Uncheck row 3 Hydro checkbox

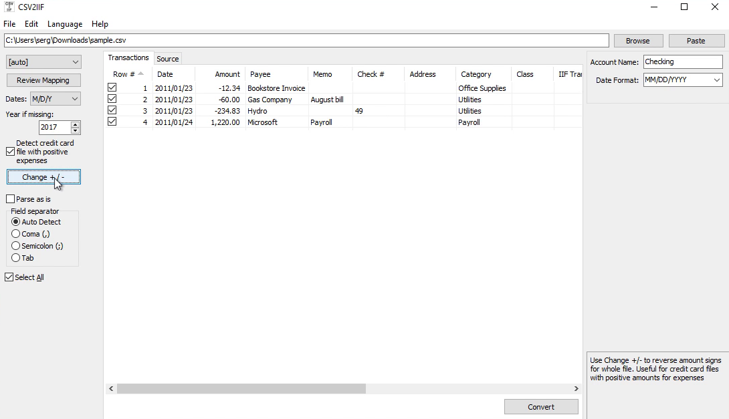tap(112, 110)
